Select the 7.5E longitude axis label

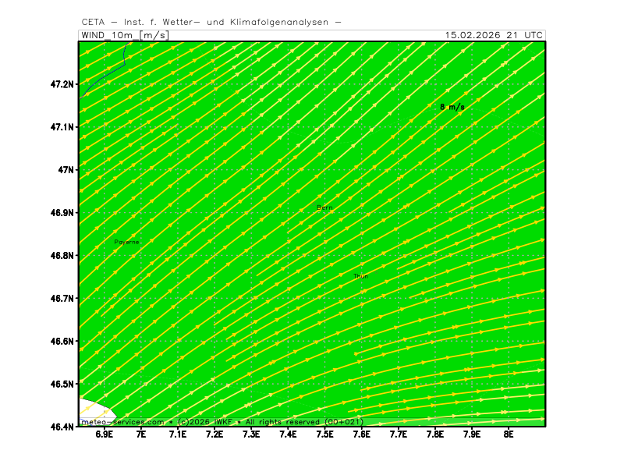click(324, 435)
